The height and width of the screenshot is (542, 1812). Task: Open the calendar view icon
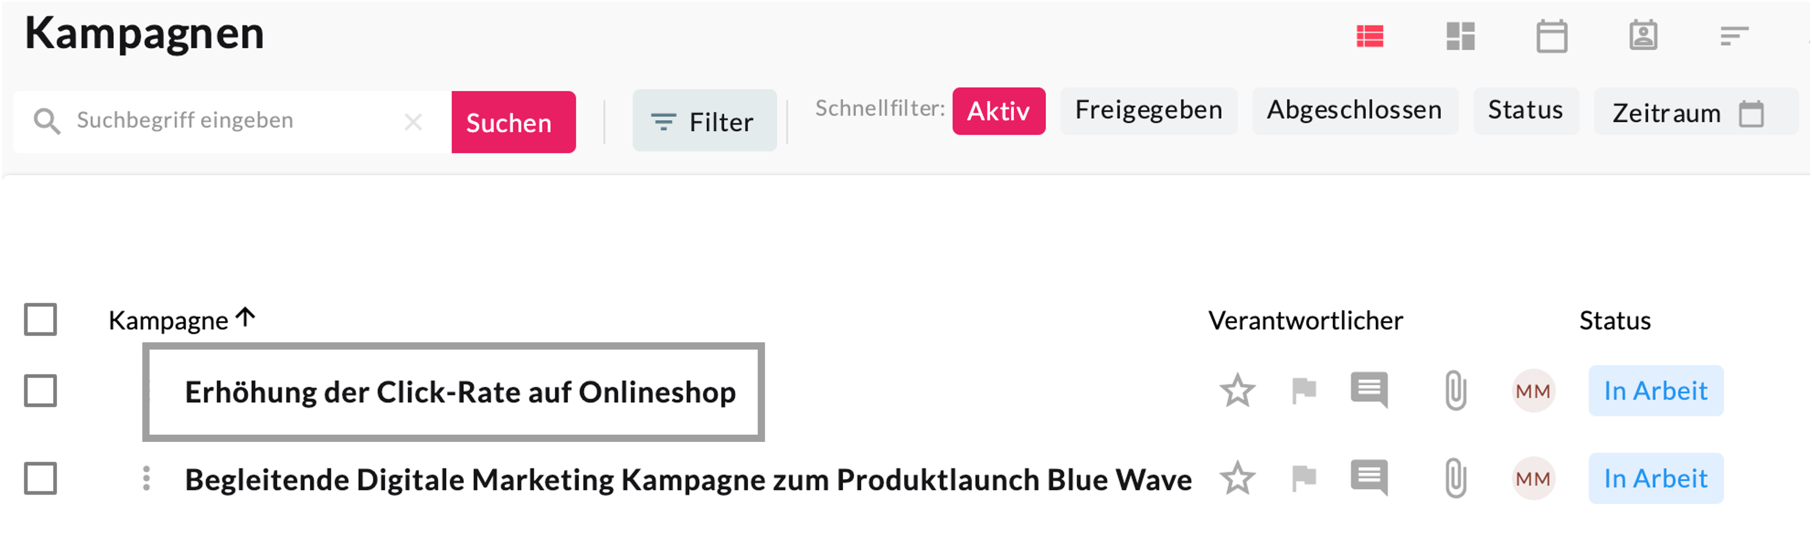pos(1551,36)
